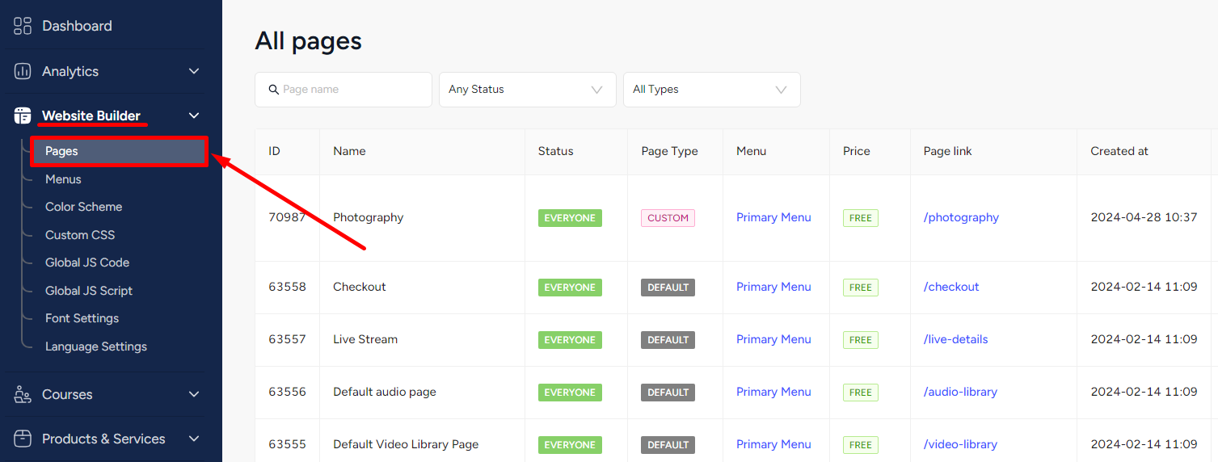
Task: Click the search magnifier icon
Action: click(x=274, y=90)
